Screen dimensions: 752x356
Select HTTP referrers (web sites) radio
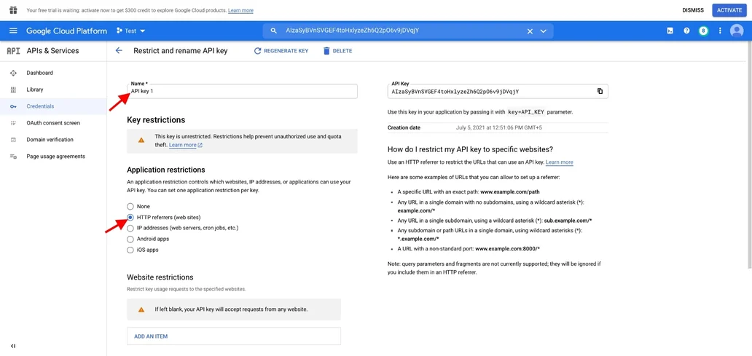click(x=130, y=217)
